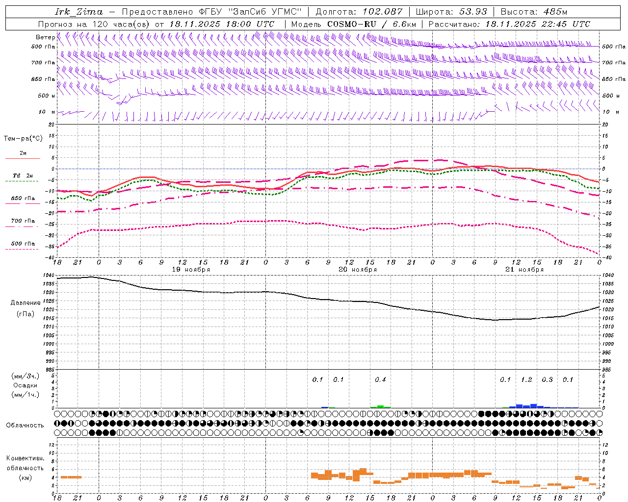The image size is (628, 502).
Task: Click the 1.2 precipitation value
Action: pyautogui.click(x=526, y=380)
